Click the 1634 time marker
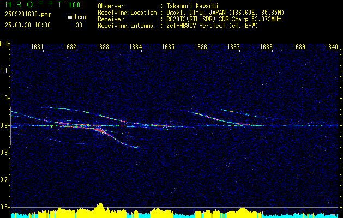This screenshot has height=218, width=343. (135, 46)
